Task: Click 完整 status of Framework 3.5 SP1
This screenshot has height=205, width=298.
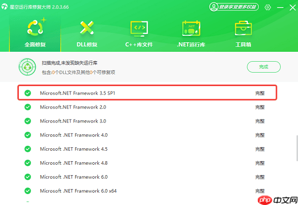Action: pos(260,93)
